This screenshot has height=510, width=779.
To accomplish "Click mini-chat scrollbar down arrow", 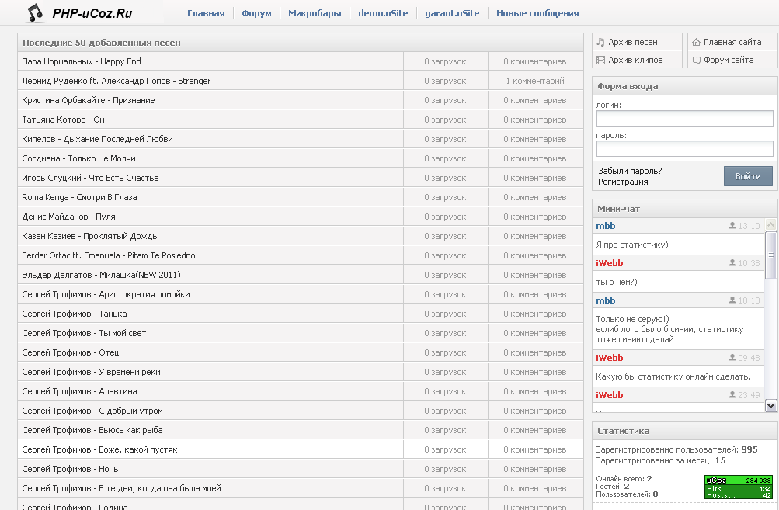I will pos(770,405).
